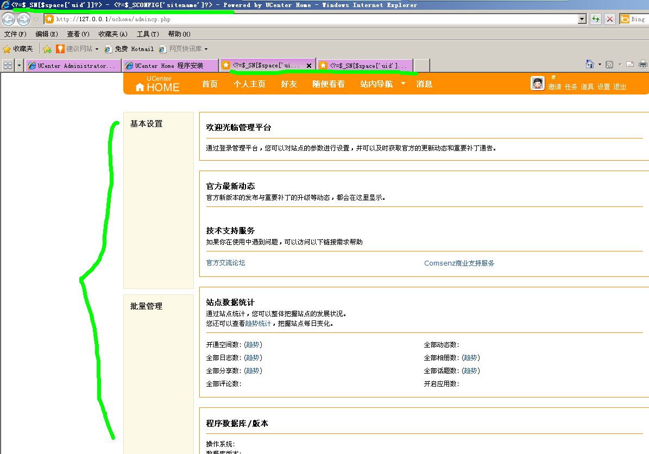The image size is (649, 454).
Task: Click 趋势 link next to 全部日志数
Action: click(x=253, y=357)
